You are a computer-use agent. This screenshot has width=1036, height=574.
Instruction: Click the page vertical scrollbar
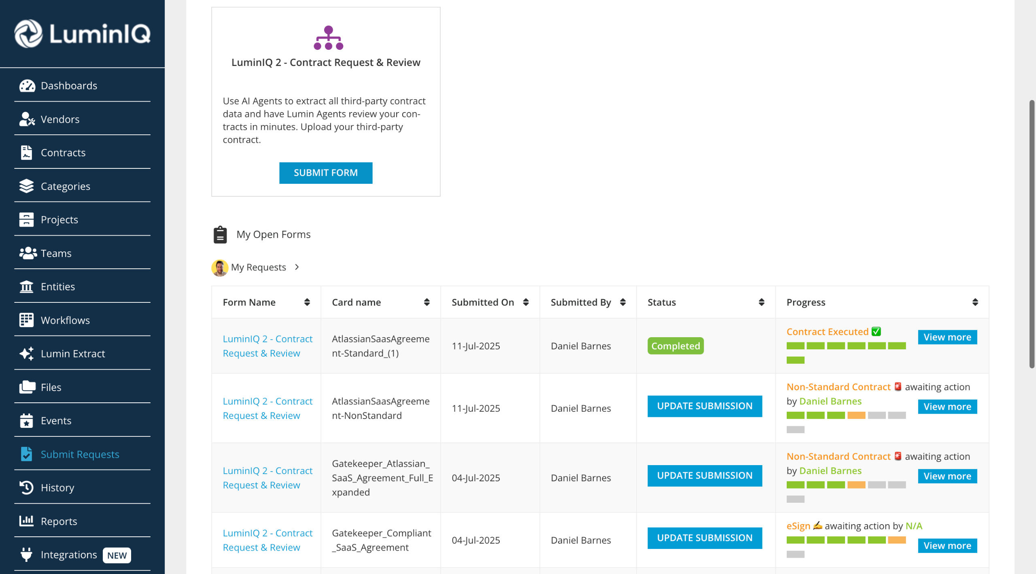(1032, 235)
